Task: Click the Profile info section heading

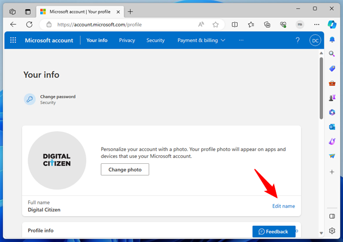Action: (41, 230)
